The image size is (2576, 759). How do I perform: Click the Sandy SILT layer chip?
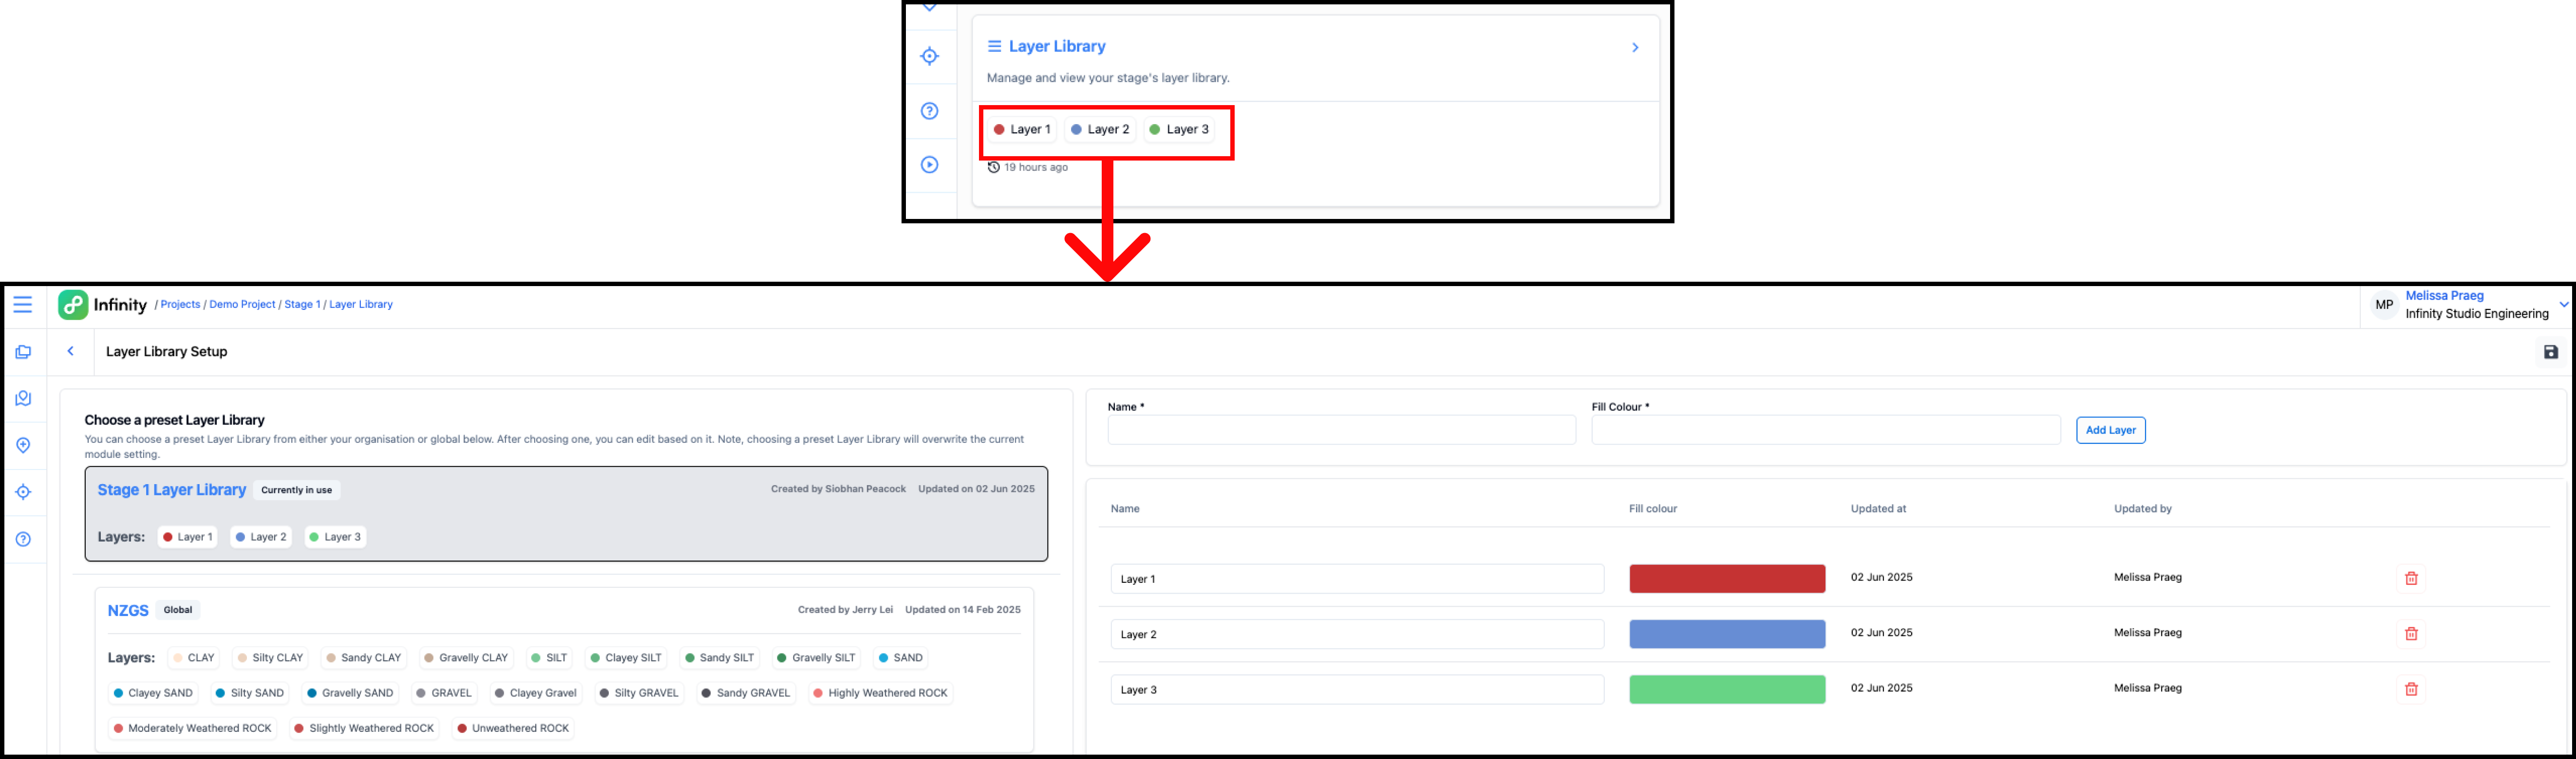pos(719,658)
